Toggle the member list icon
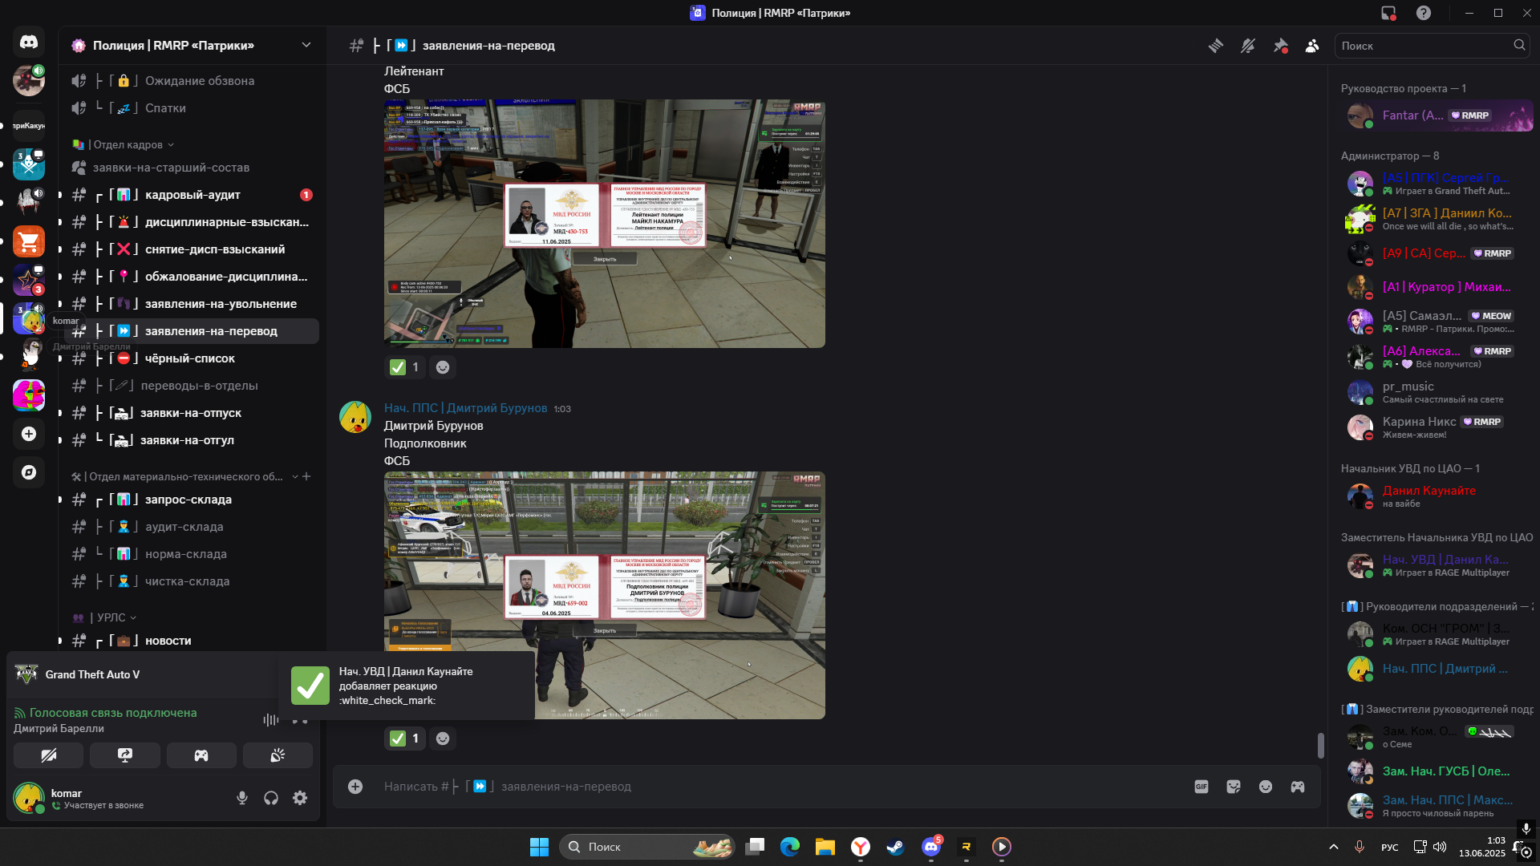This screenshot has width=1540, height=866. 1312,46
